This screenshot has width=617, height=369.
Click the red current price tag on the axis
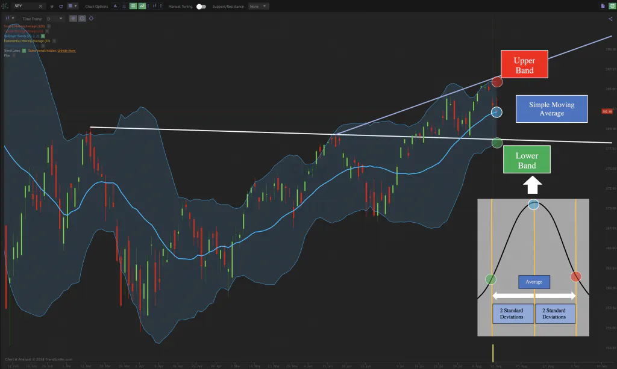coord(607,111)
